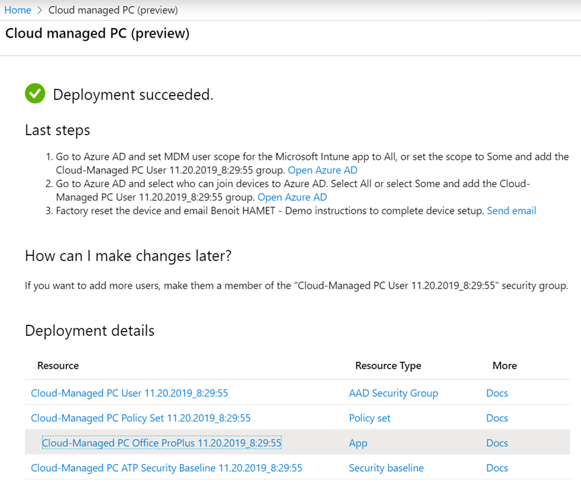
Task: Go to Home in the breadcrumb
Action: coord(18,10)
